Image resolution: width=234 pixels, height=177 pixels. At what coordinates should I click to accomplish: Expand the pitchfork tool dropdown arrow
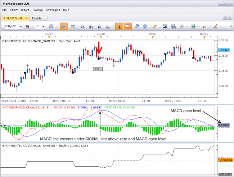pyautogui.click(x=188, y=27)
